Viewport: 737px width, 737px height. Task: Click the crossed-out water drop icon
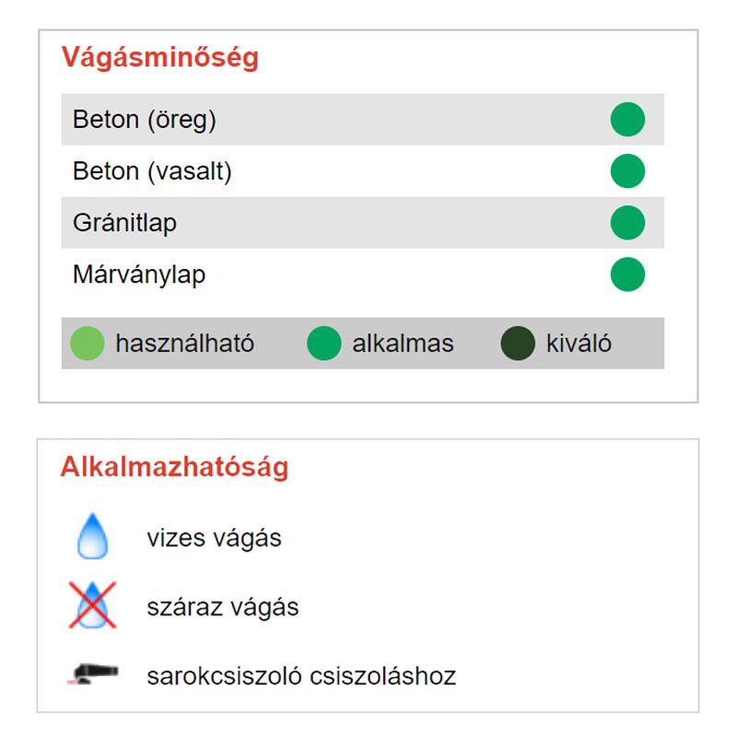92,606
